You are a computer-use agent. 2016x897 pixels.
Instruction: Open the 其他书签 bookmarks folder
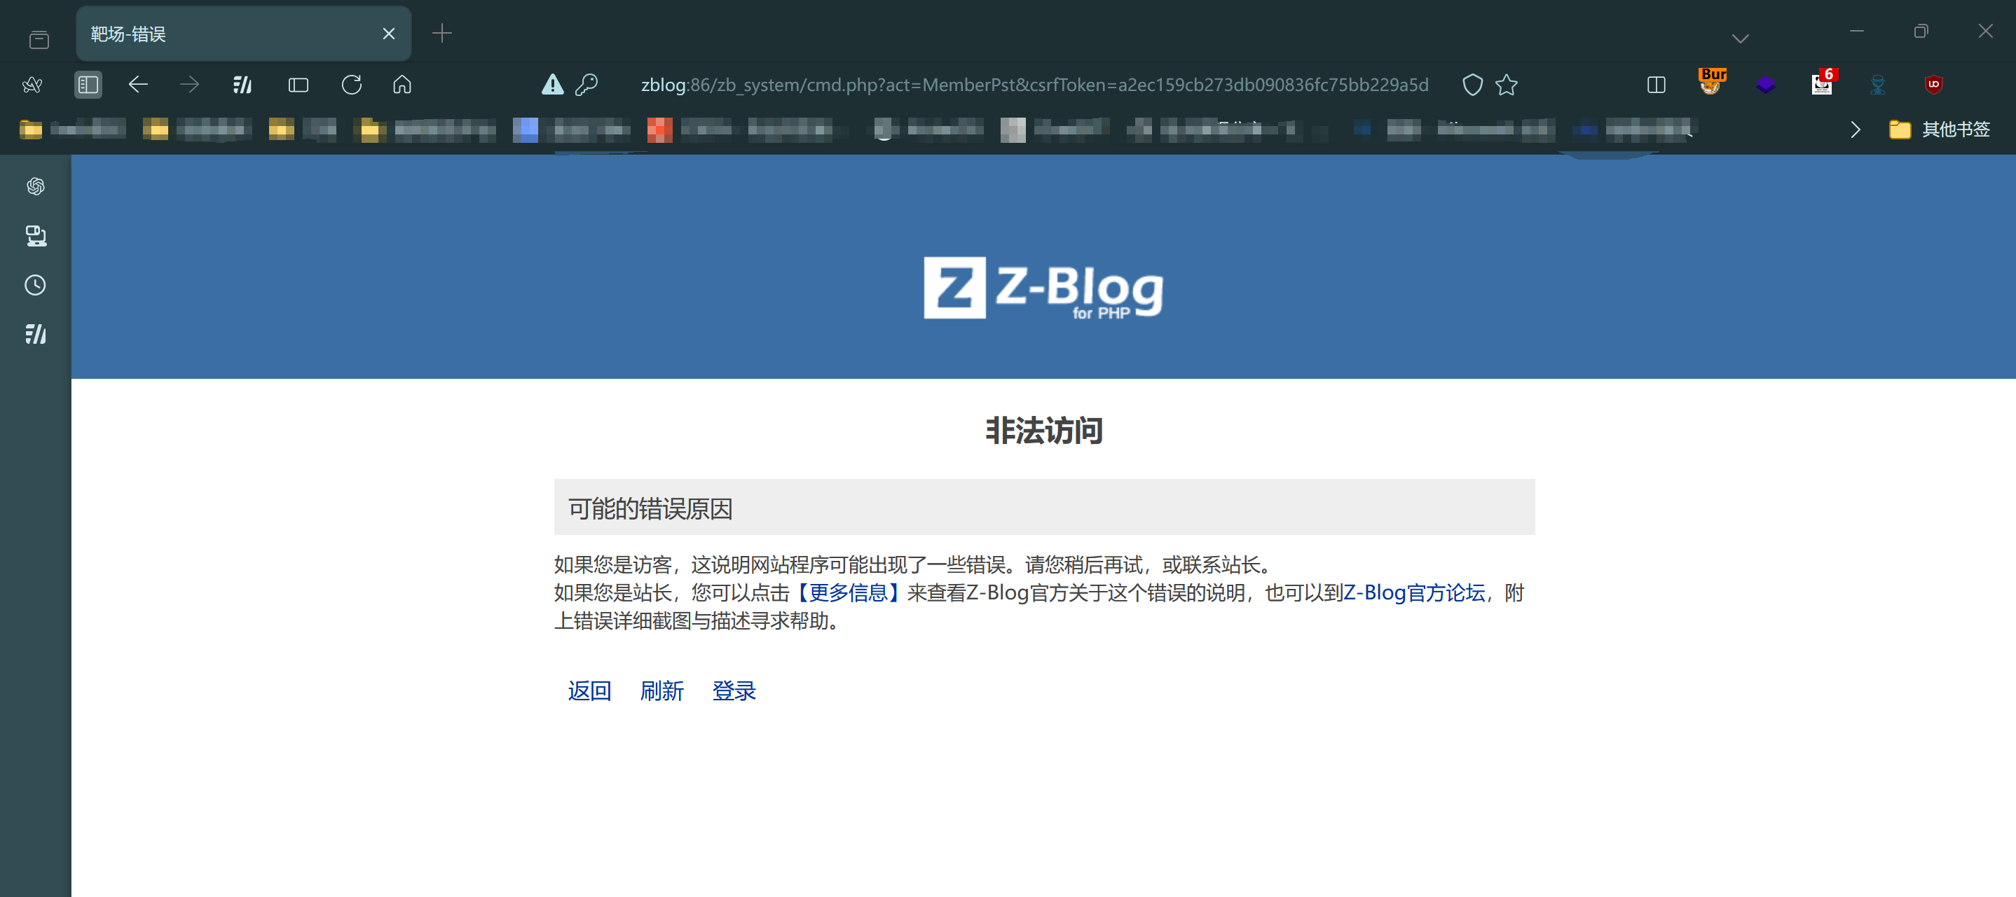click(x=1940, y=129)
